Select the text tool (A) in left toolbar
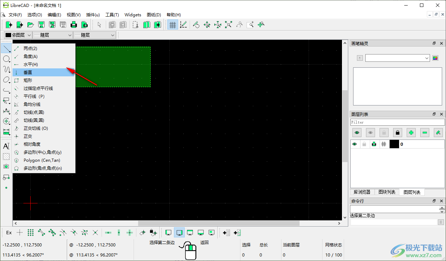446x261 pixels. (x=6, y=146)
